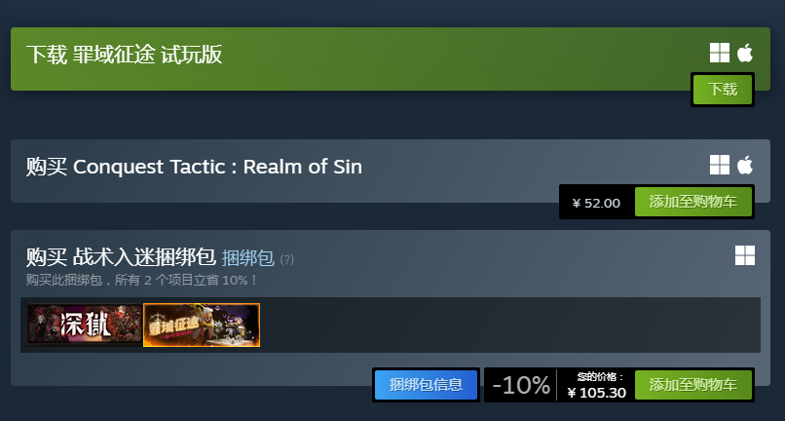Click the Windows icon beside Conquest Tactic purchase
The height and width of the screenshot is (421, 785).
pos(720,165)
